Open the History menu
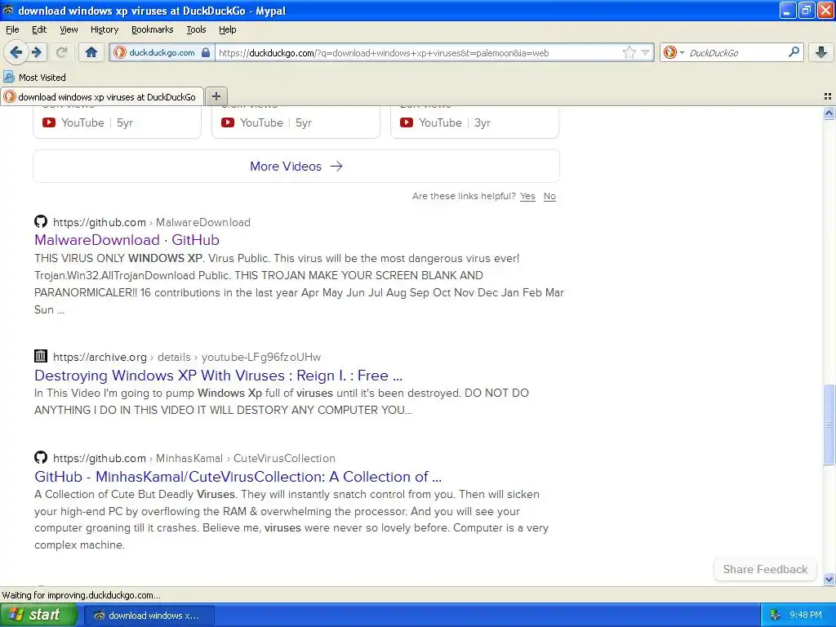This screenshot has width=836, height=627. (x=104, y=29)
